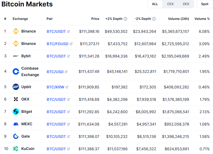Sort by Volume (24h) column header

pos(179,19)
